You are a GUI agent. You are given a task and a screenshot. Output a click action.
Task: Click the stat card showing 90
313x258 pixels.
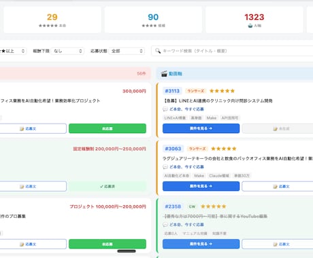click(x=153, y=20)
